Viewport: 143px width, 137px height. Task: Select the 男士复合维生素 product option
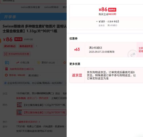(41, 112)
